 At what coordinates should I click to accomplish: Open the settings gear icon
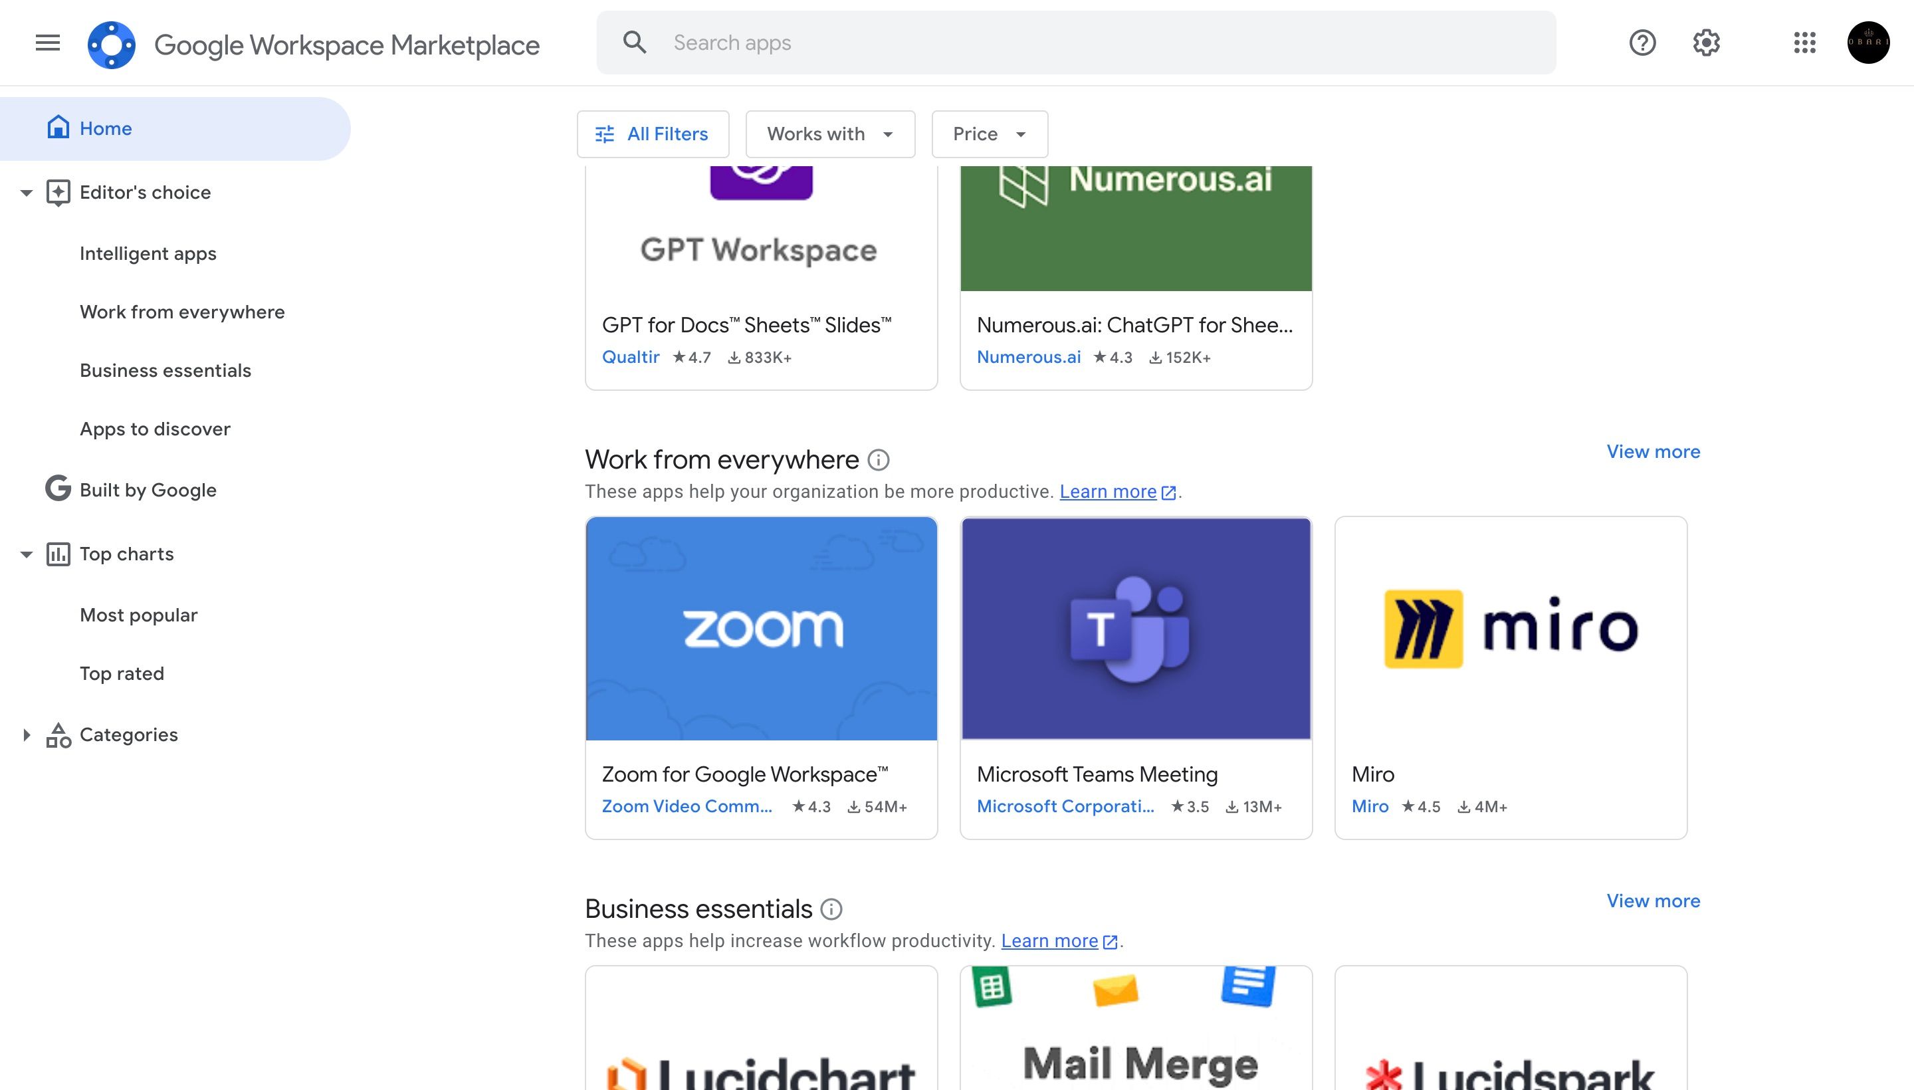point(1706,43)
